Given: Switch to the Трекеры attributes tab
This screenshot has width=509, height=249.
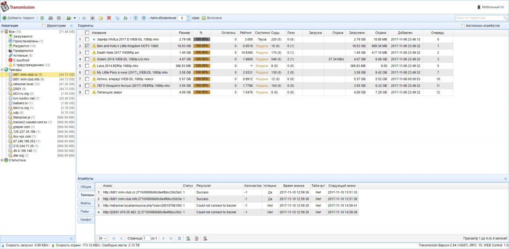Looking at the screenshot, I should pos(87,195).
